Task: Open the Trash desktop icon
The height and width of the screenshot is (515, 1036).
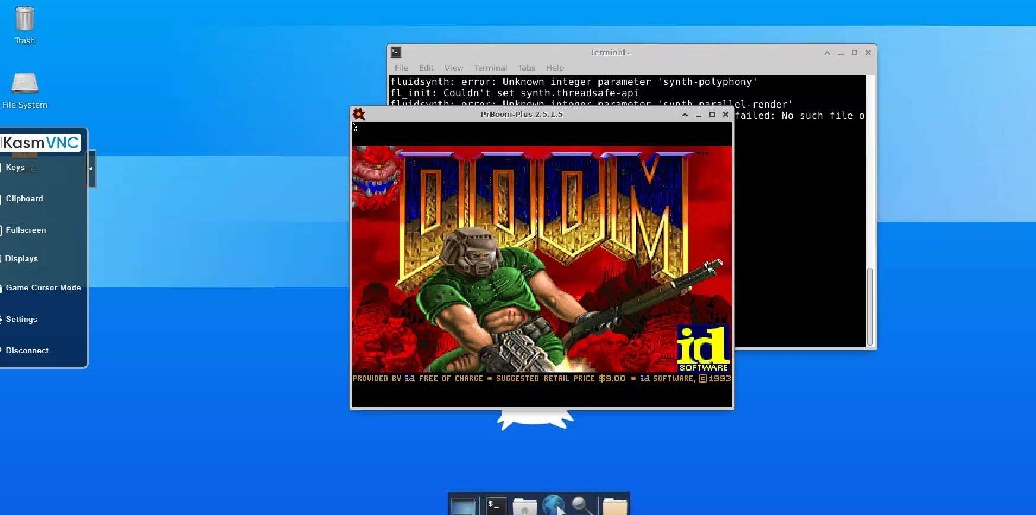Action: pyautogui.click(x=25, y=25)
